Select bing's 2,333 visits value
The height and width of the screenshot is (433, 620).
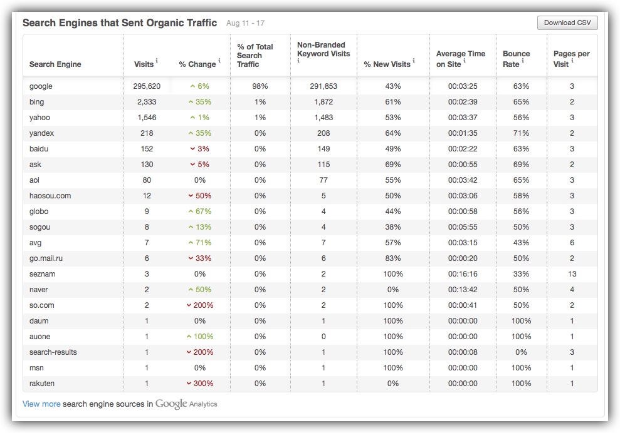(x=147, y=102)
